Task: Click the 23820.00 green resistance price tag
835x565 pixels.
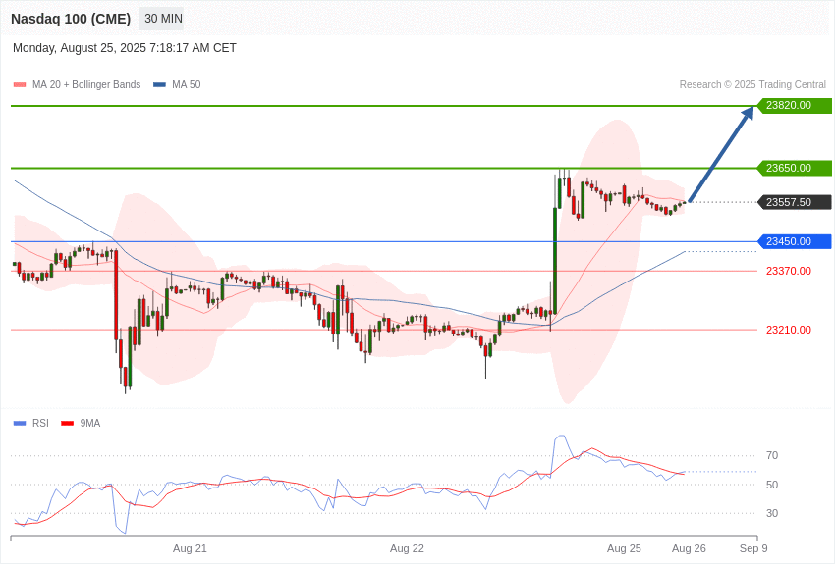Action: point(794,105)
